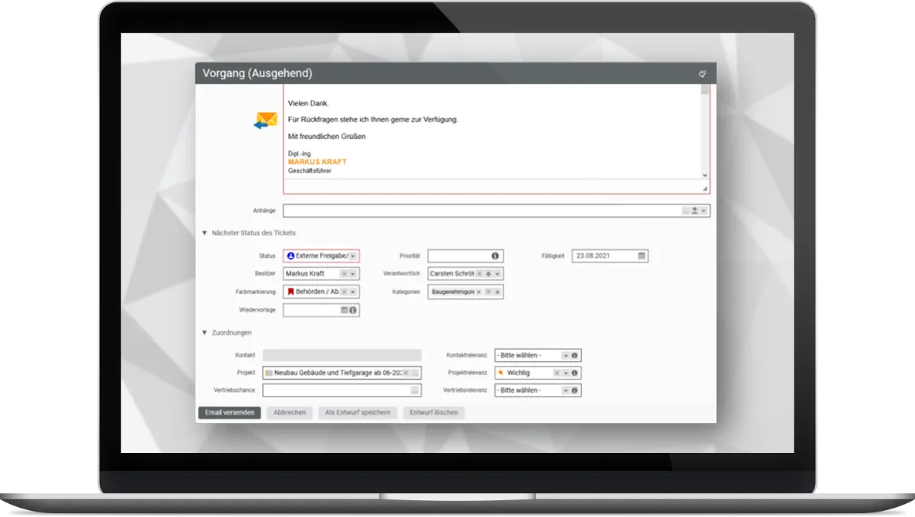Remove the Baugenehmigung category tag
The height and width of the screenshot is (517, 915).
pyautogui.click(x=479, y=292)
